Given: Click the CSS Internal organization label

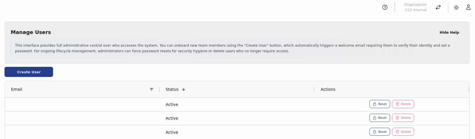Looking at the screenshot, I should pyautogui.click(x=416, y=10).
